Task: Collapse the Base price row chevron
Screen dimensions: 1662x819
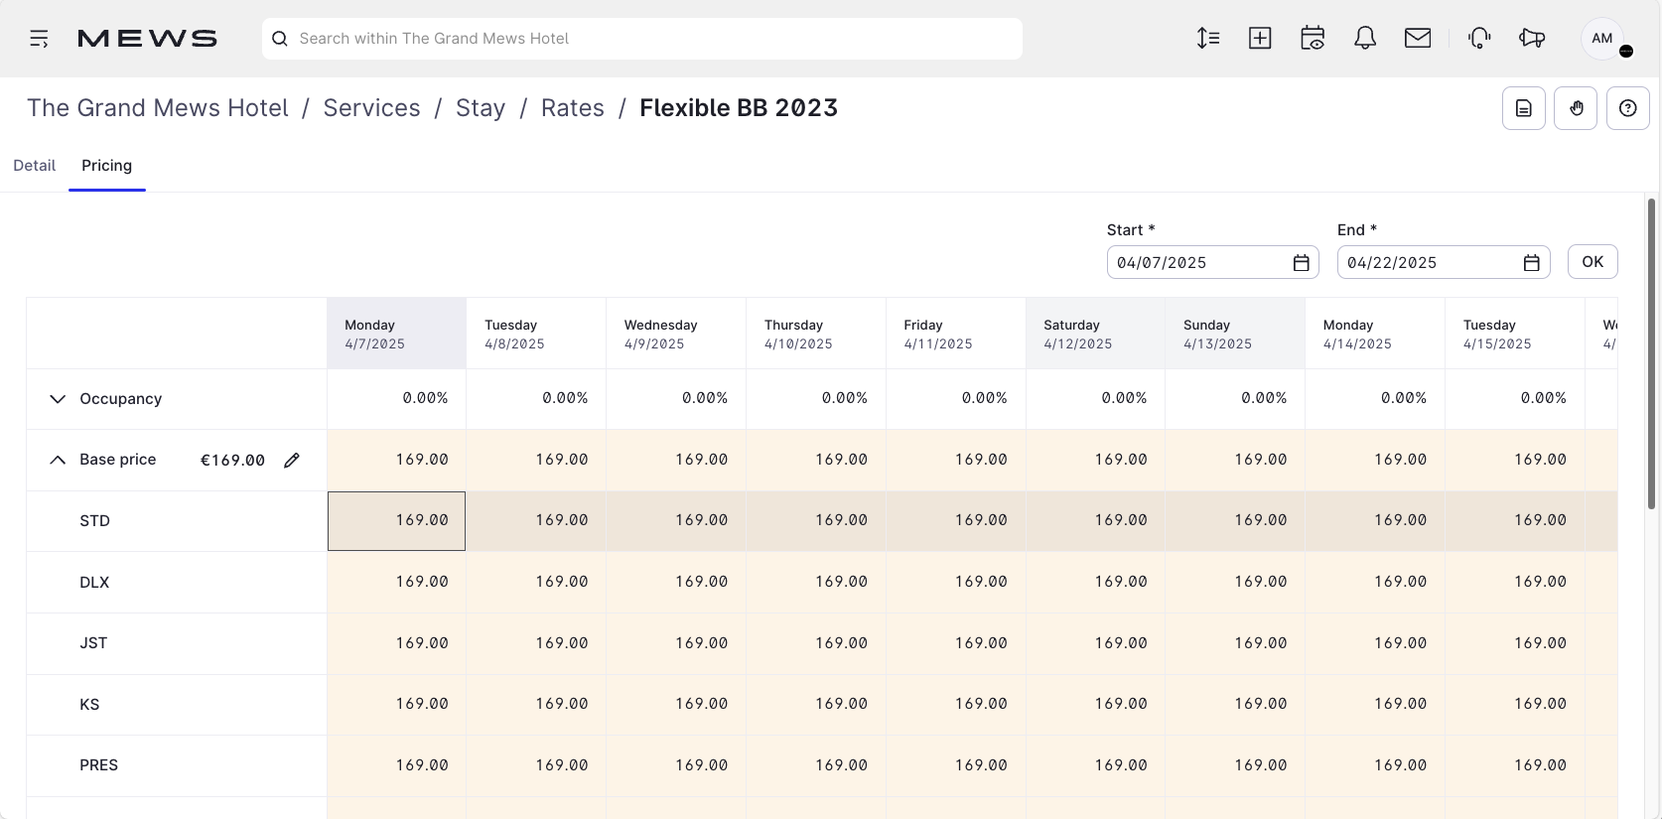Action: (58, 460)
